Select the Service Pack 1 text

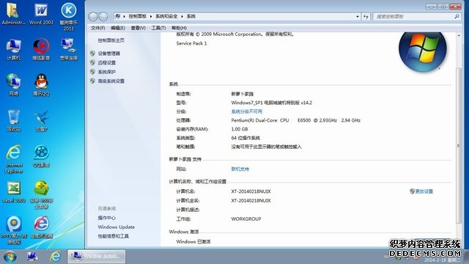pyautogui.click(x=191, y=43)
